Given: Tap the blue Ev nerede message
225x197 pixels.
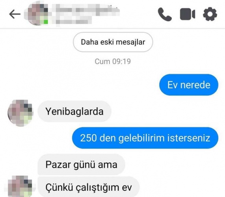Looking at the screenshot, I should (x=189, y=85).
